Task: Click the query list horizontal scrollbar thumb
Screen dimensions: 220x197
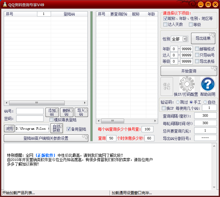Action: tap(113, 121)
